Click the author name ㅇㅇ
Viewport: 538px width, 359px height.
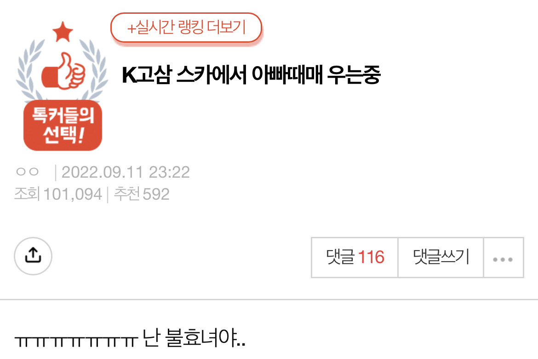[28, 172]
